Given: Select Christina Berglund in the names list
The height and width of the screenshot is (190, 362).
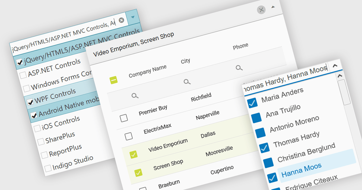Looking at the screenshot, I should (x=306, y=152).
